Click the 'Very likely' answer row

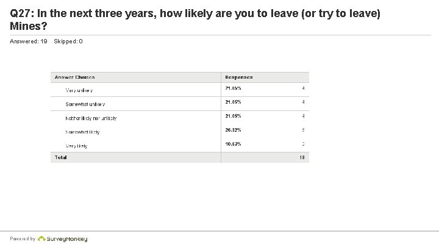(x=180, y=146)
